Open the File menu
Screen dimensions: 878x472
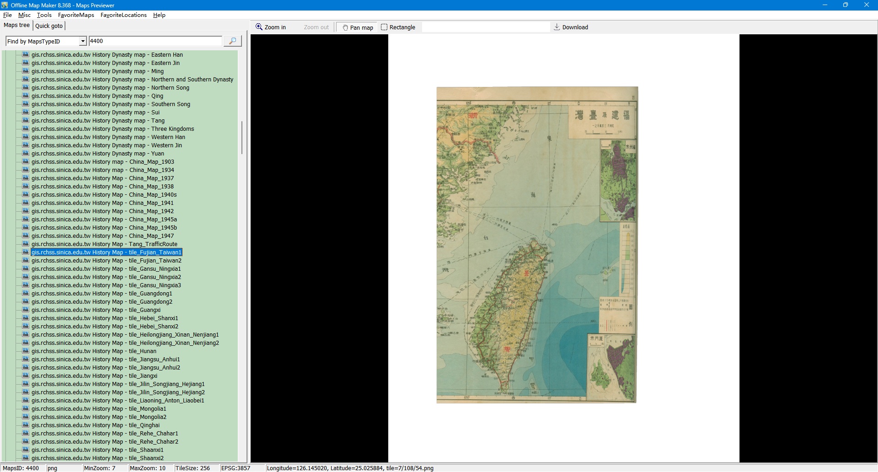[x=7, y=15]
